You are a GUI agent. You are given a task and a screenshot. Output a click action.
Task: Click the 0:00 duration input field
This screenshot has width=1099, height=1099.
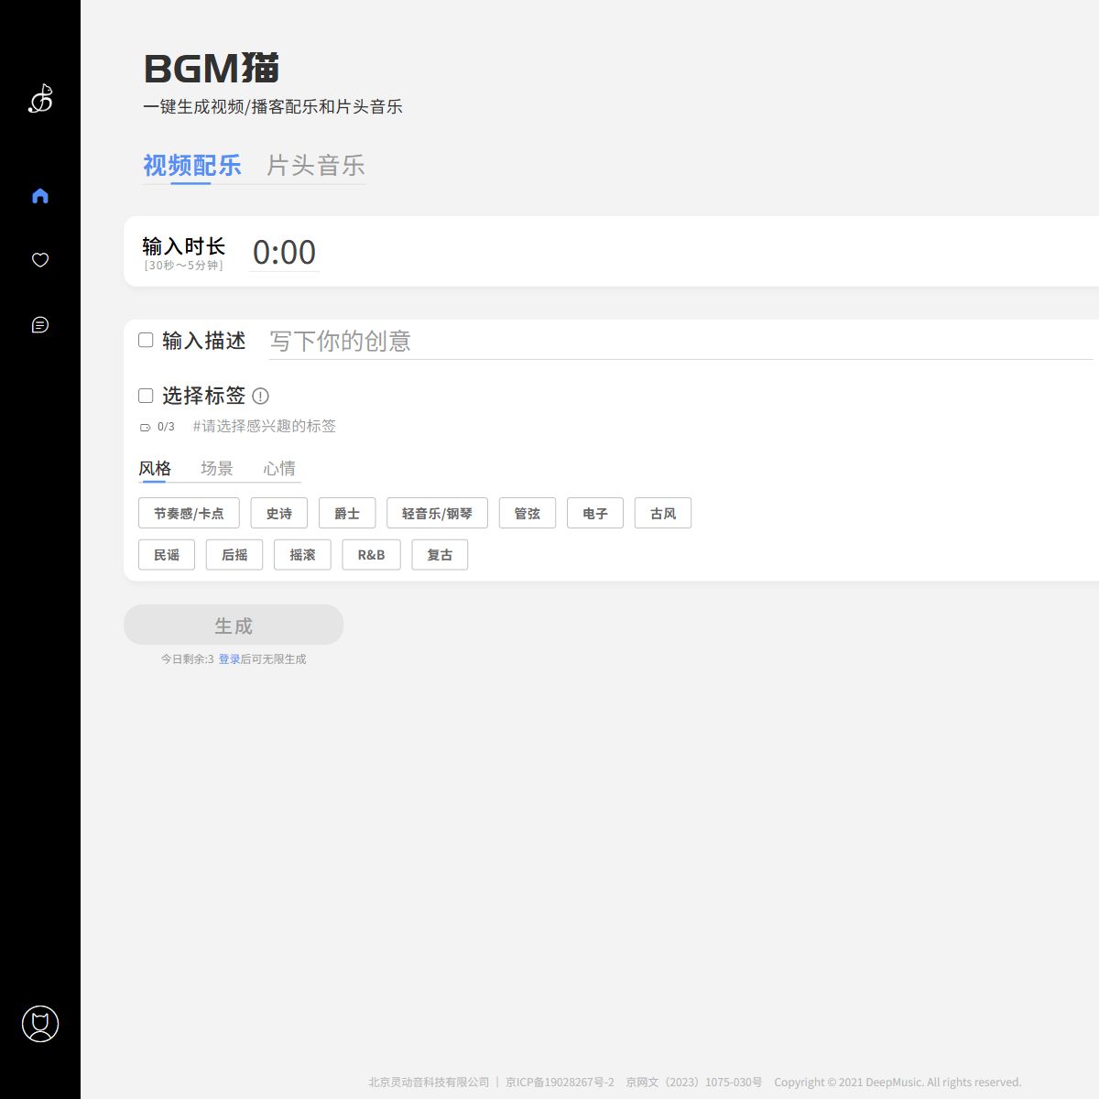[x=285, y=252]
